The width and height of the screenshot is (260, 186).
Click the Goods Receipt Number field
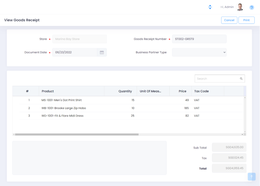(x=199, y=39)
